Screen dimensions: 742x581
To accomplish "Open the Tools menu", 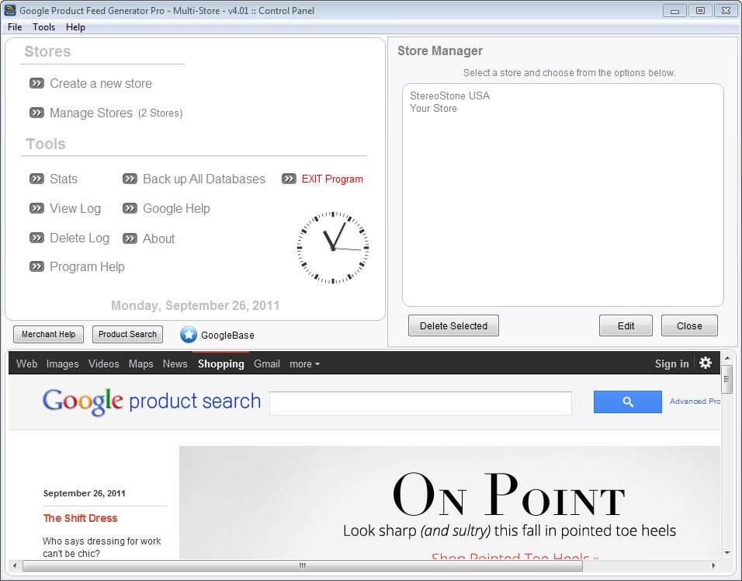I will click(x=44, y=27).
